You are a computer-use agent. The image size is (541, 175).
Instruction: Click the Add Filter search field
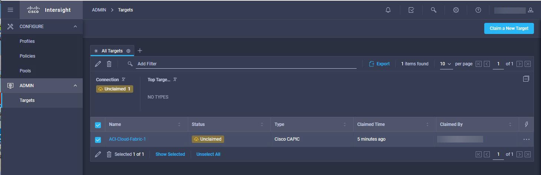tap(246, 64)
